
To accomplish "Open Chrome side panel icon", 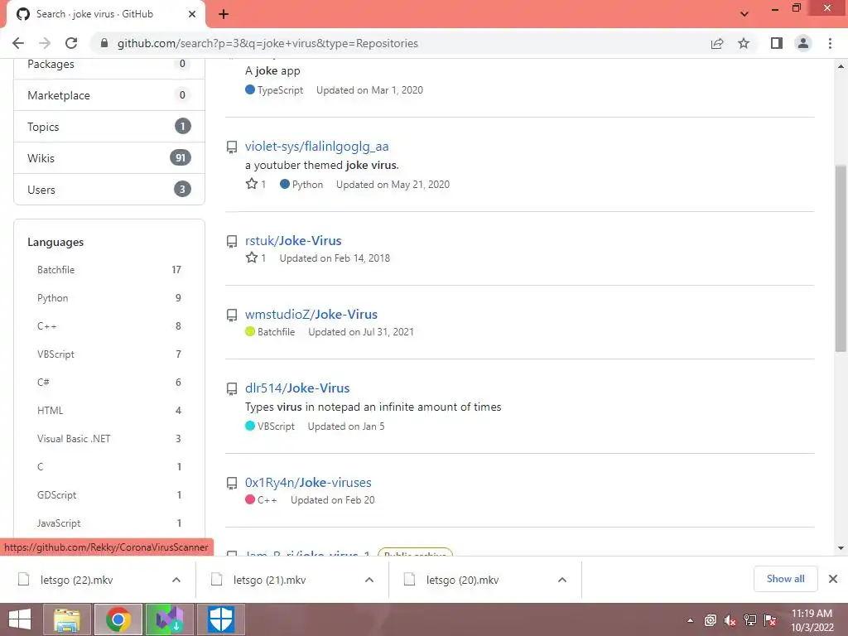I will click(777, 43).
